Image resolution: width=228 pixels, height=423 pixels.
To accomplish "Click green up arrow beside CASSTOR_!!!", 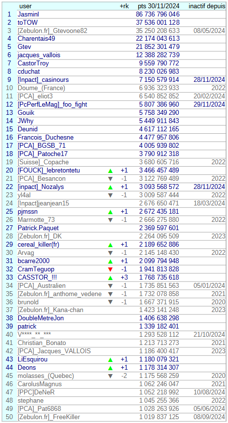I will (110, 278).
